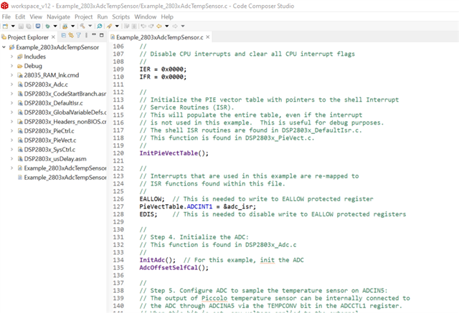Go to Previous Annotation icon
Image resolution: width=459 pixels, height=313 pixels.
click(134, 26)
